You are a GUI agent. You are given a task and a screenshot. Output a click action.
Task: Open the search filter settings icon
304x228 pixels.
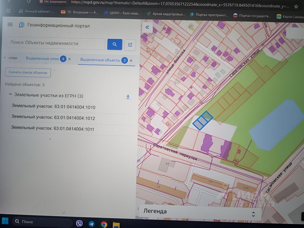(x=130, y=45)
